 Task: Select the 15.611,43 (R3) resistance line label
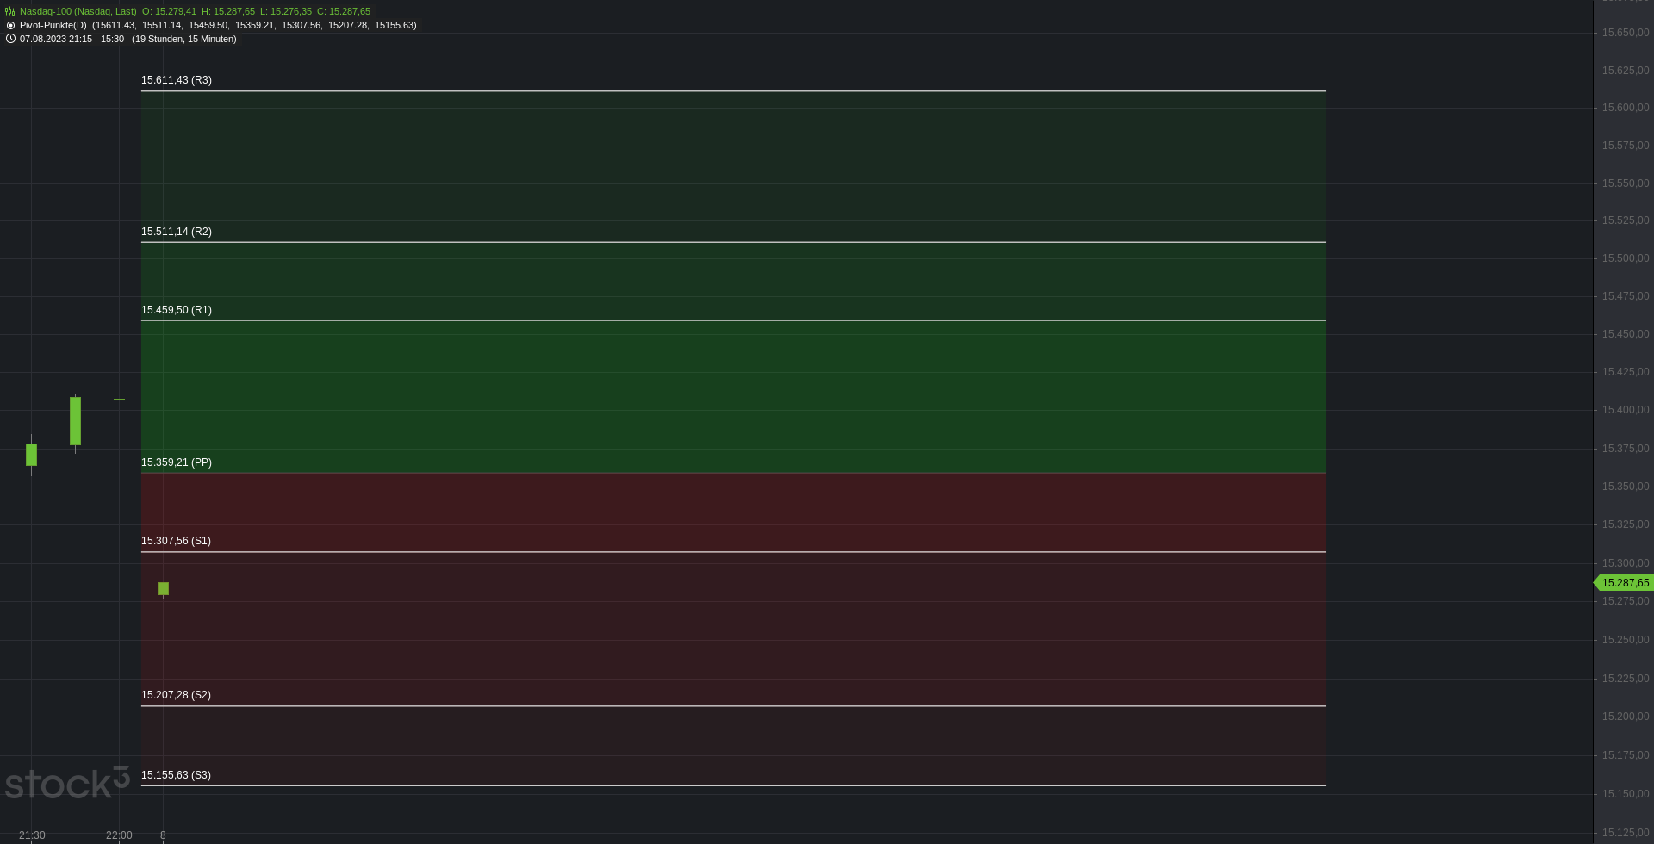(177, 80)
